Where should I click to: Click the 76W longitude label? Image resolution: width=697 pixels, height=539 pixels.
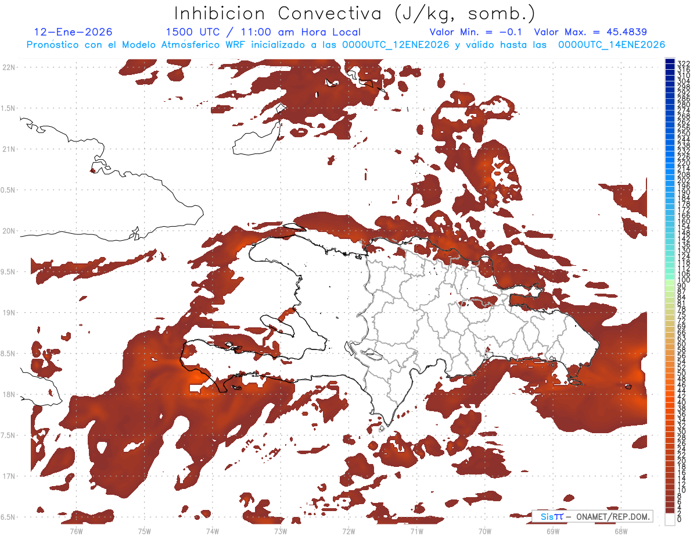[76, 530]
